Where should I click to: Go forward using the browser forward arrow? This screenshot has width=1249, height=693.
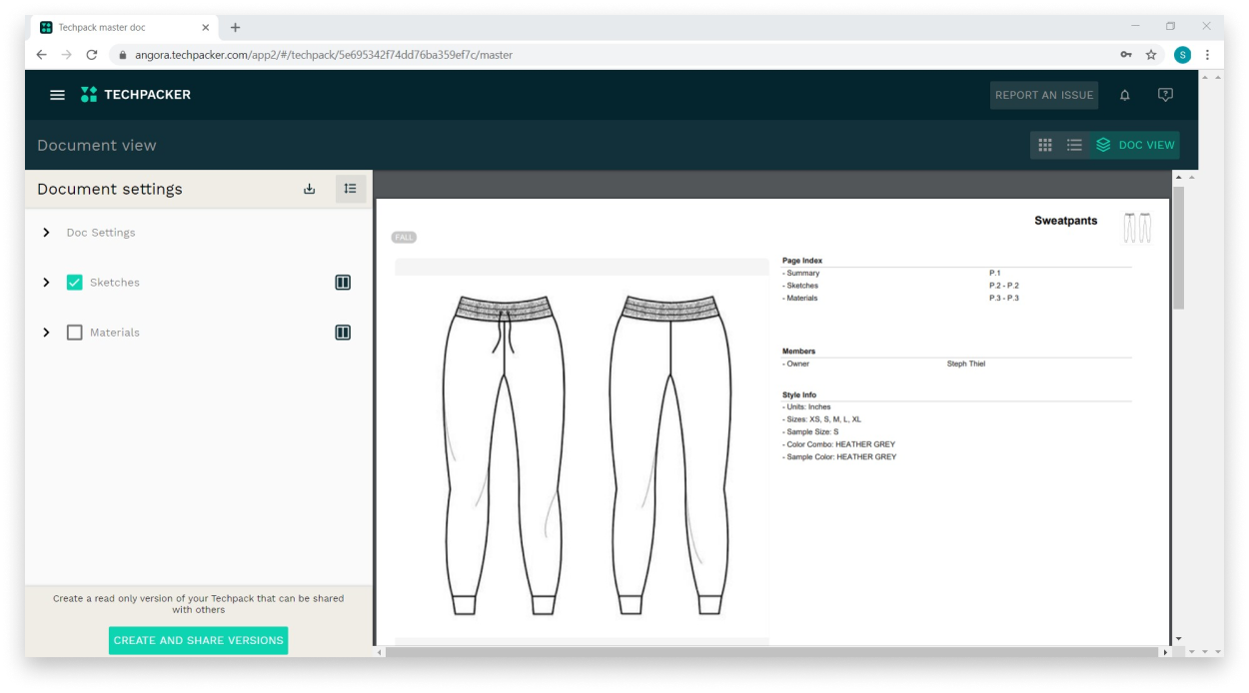66,55
